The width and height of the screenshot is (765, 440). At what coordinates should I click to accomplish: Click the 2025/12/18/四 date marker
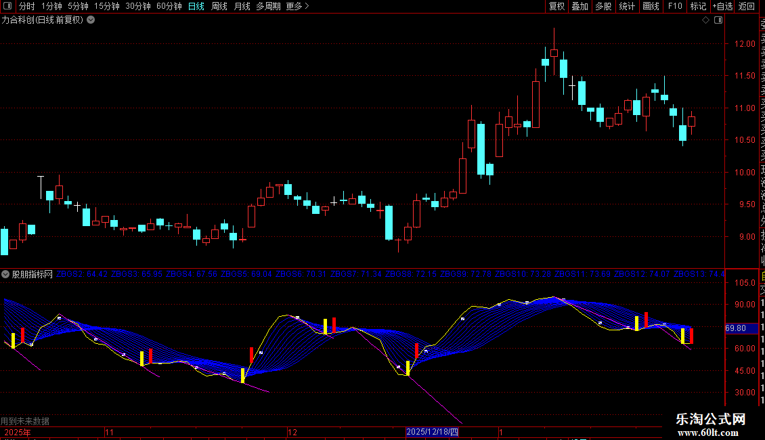433,432
